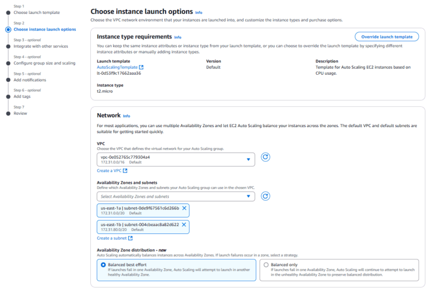Select Balanced best effort distribution
428x289 pixels.
103,265
